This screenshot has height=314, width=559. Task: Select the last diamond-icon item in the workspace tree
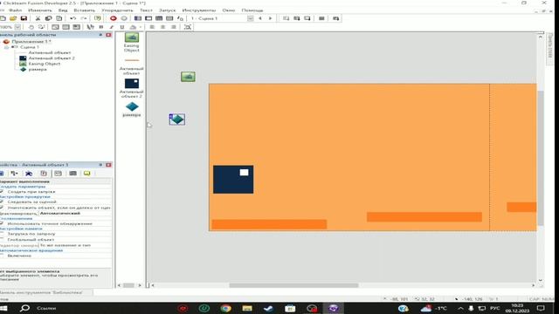[x=38, y=70]
